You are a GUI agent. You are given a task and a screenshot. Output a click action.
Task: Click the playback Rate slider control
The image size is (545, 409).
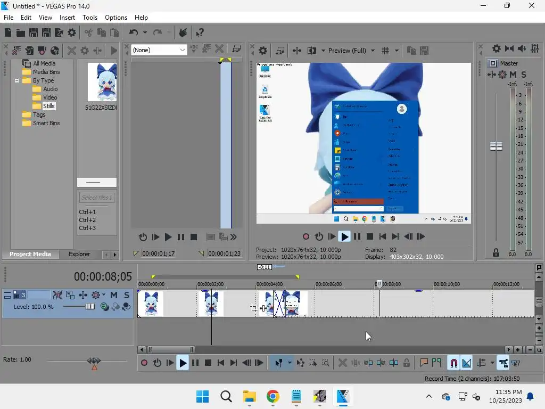pyautogui.click(x=94, y=361)
